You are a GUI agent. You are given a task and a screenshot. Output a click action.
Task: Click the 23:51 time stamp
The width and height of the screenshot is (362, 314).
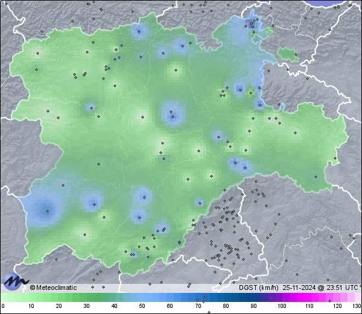[334, 287]
